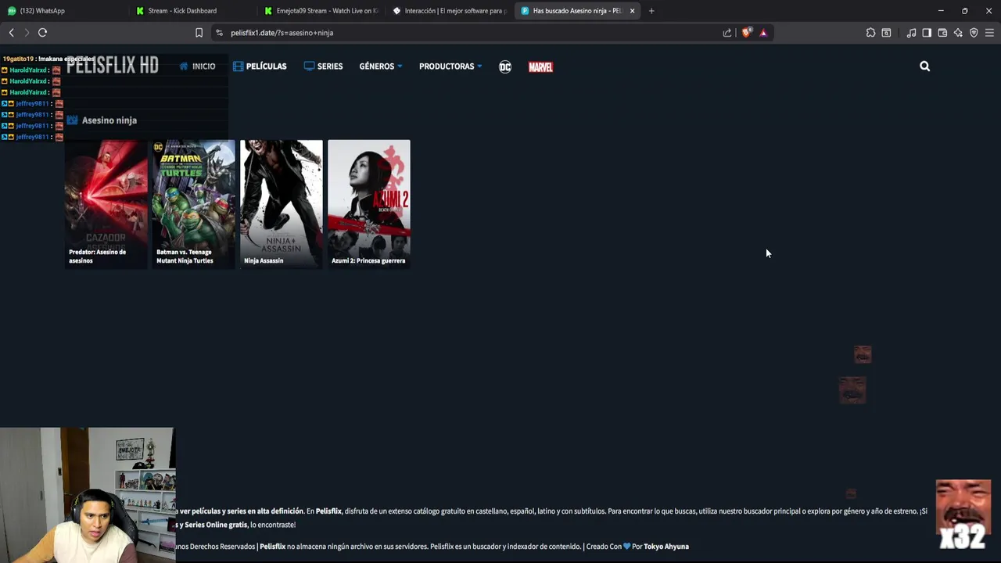This screenshot has height=563, width=1001.
Task: Open the browser hamburger menu
Action: 989,33
